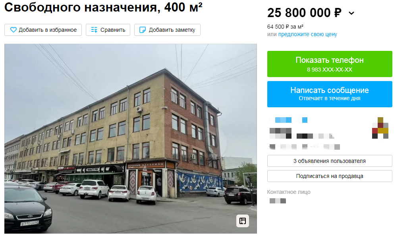The height and width of the screenshot is (236, 415).
Task: Click the «Сравнить» button
Action: click(108, 30)
